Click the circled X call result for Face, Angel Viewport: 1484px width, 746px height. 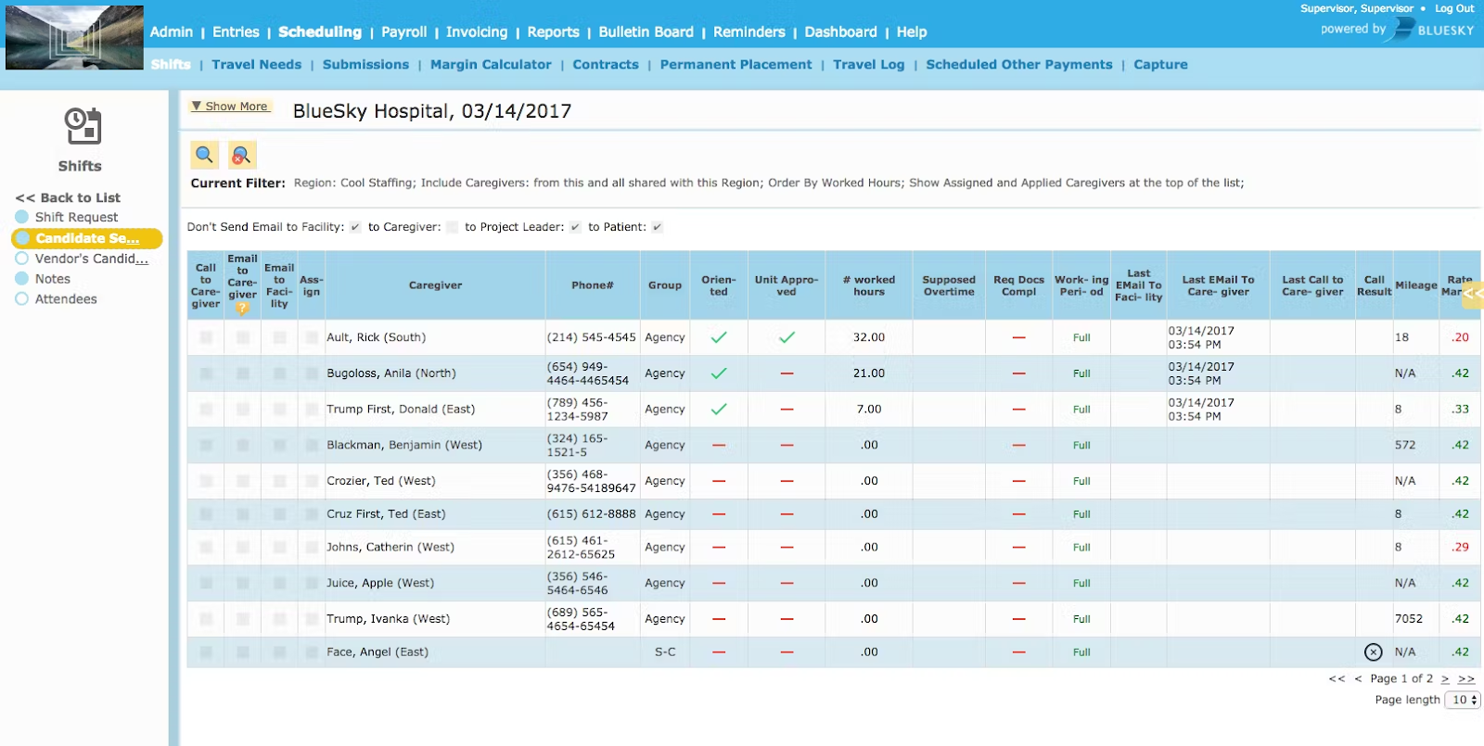pos(1374,652)
